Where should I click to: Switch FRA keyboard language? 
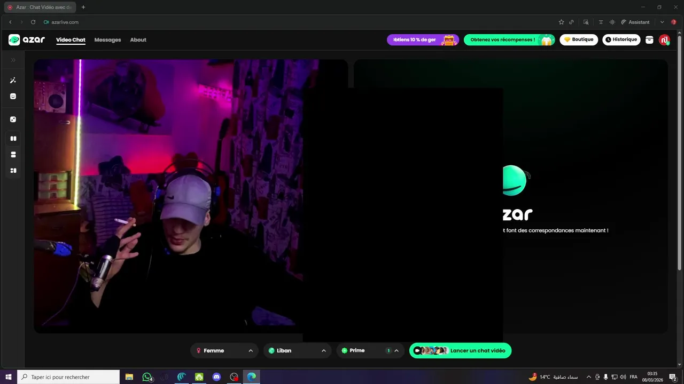point(634,377)
